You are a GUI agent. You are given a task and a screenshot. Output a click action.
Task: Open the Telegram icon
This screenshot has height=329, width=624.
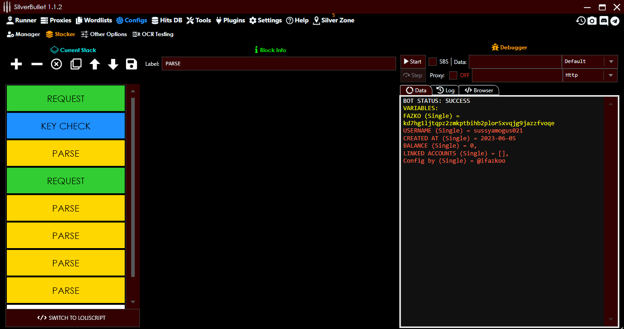pyautogui.click(x=616, y=21)
